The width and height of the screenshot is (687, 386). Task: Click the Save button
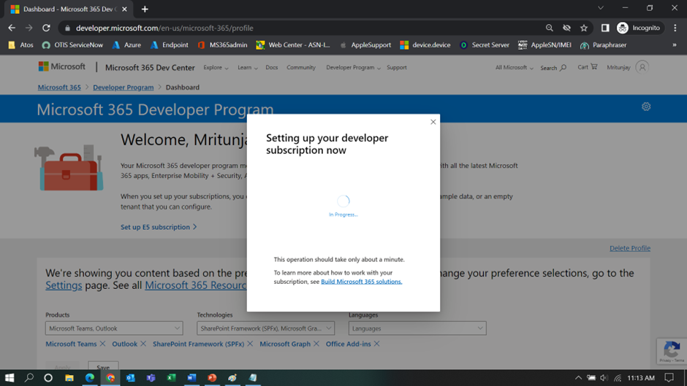pyautogui.click(x=103, y=366)
